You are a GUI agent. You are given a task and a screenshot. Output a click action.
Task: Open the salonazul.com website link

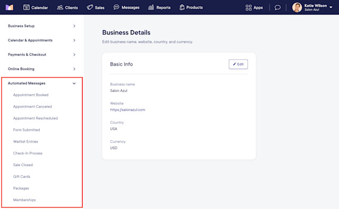128,110
